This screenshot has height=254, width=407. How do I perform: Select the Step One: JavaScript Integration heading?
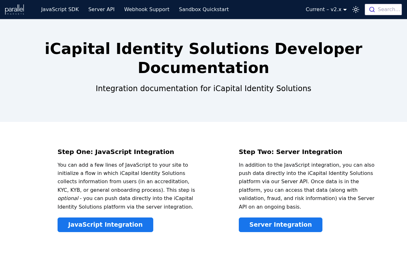pyautogui.click(x=116, y=152)
